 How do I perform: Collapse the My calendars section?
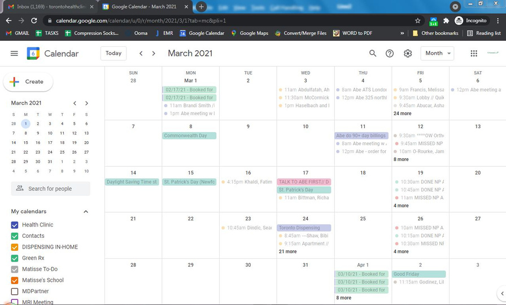point(86,212)
